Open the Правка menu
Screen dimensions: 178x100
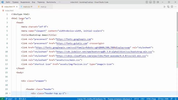pyautogui.click(x=15, y=2)
